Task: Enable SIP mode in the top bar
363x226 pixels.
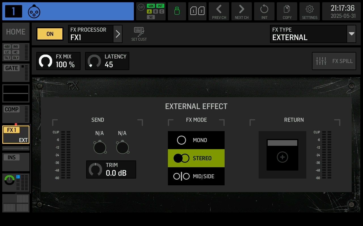Action: pos(141,7)
